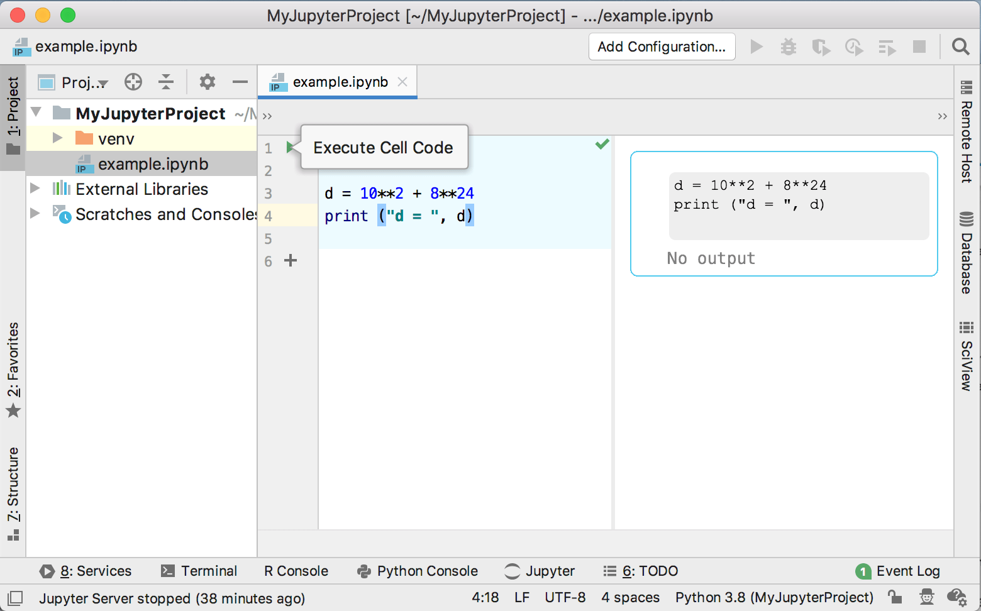Expand Scratches and Consoles node
Image resolution: width=981 pixels, height=611 pixels.
click(x=35, y=213)
